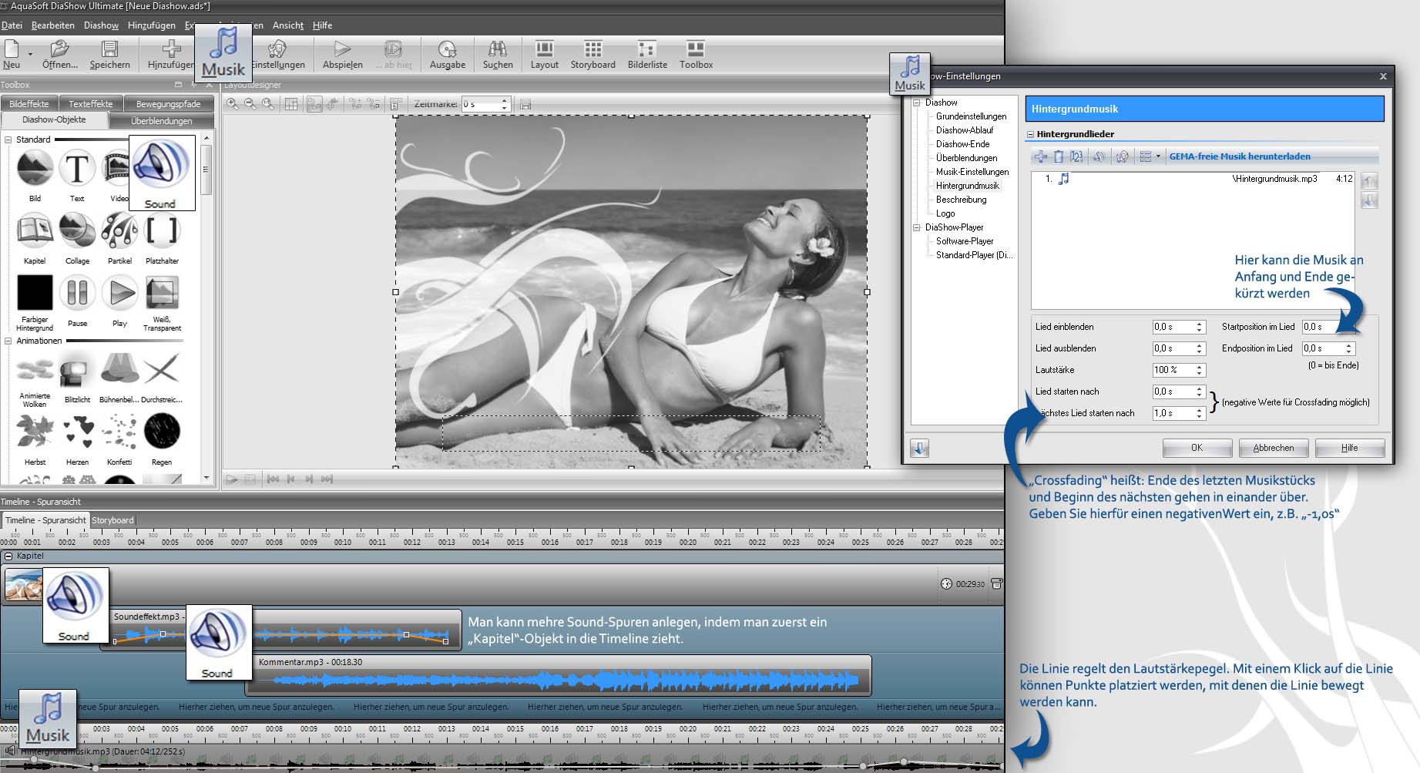Image resolution: width=1420 pixels, height=773 pixels.
Task: Collapse the Hintergrundlieder section
Action: pyautogui.click(x=1030, y=134)
